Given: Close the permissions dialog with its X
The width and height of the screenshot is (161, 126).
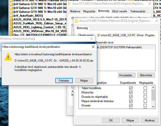Looking at the screenshot, I should pos(157,21).
